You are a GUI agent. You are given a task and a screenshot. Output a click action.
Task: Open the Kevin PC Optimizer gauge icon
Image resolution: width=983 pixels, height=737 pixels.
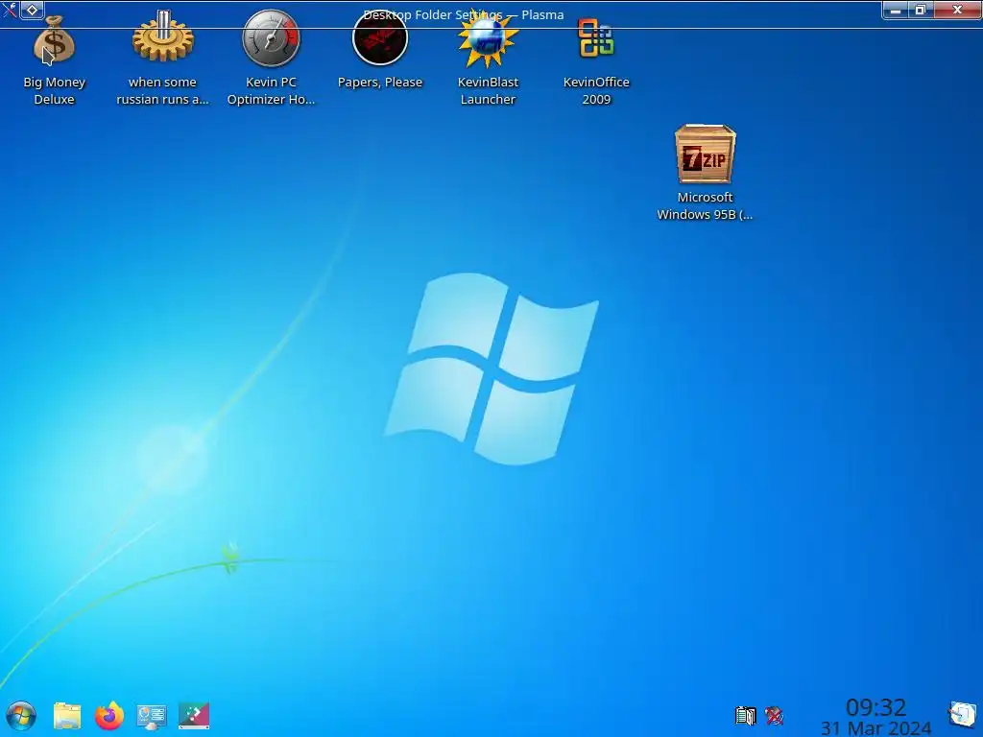tap(271, 38)
